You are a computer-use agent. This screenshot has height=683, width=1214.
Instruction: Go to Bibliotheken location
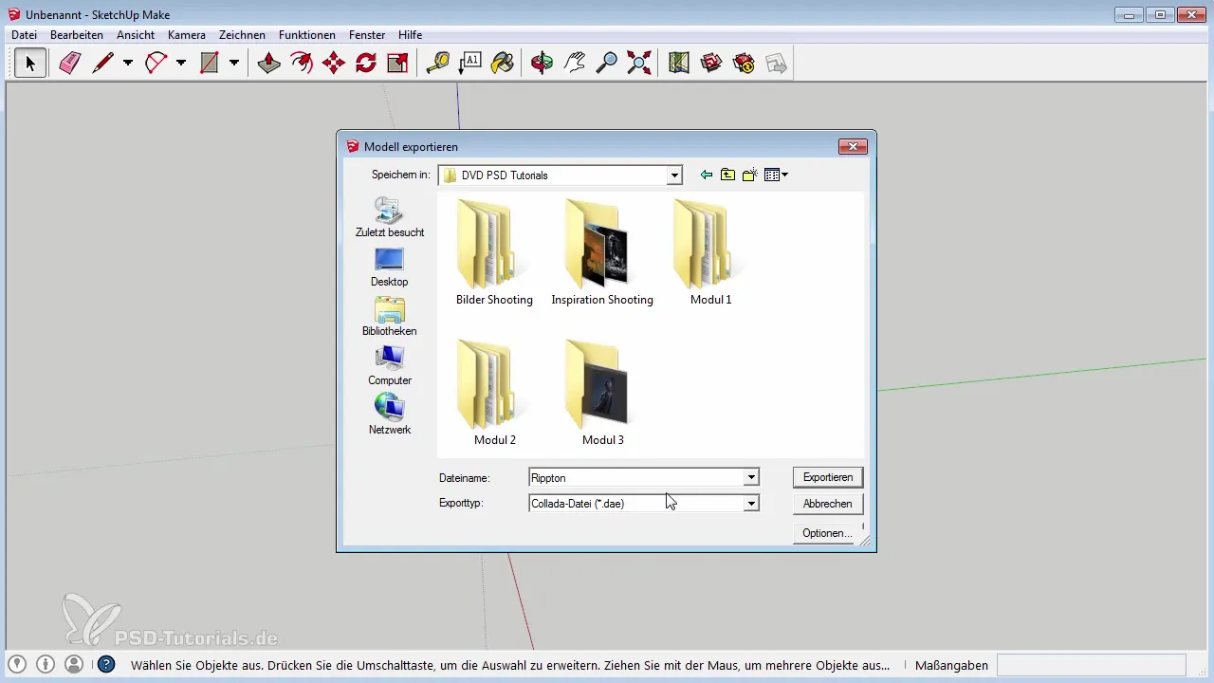(x=390, y=317)
